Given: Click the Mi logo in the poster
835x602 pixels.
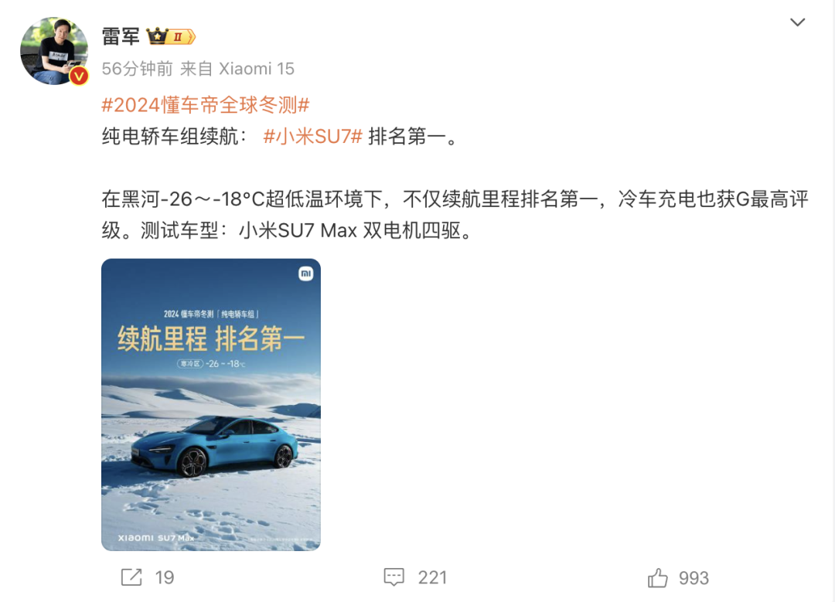Looking at the screenshot, I should coord(305,274).
